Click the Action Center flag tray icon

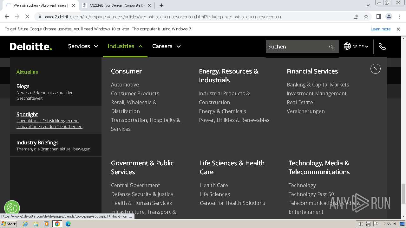click(376, 224)
